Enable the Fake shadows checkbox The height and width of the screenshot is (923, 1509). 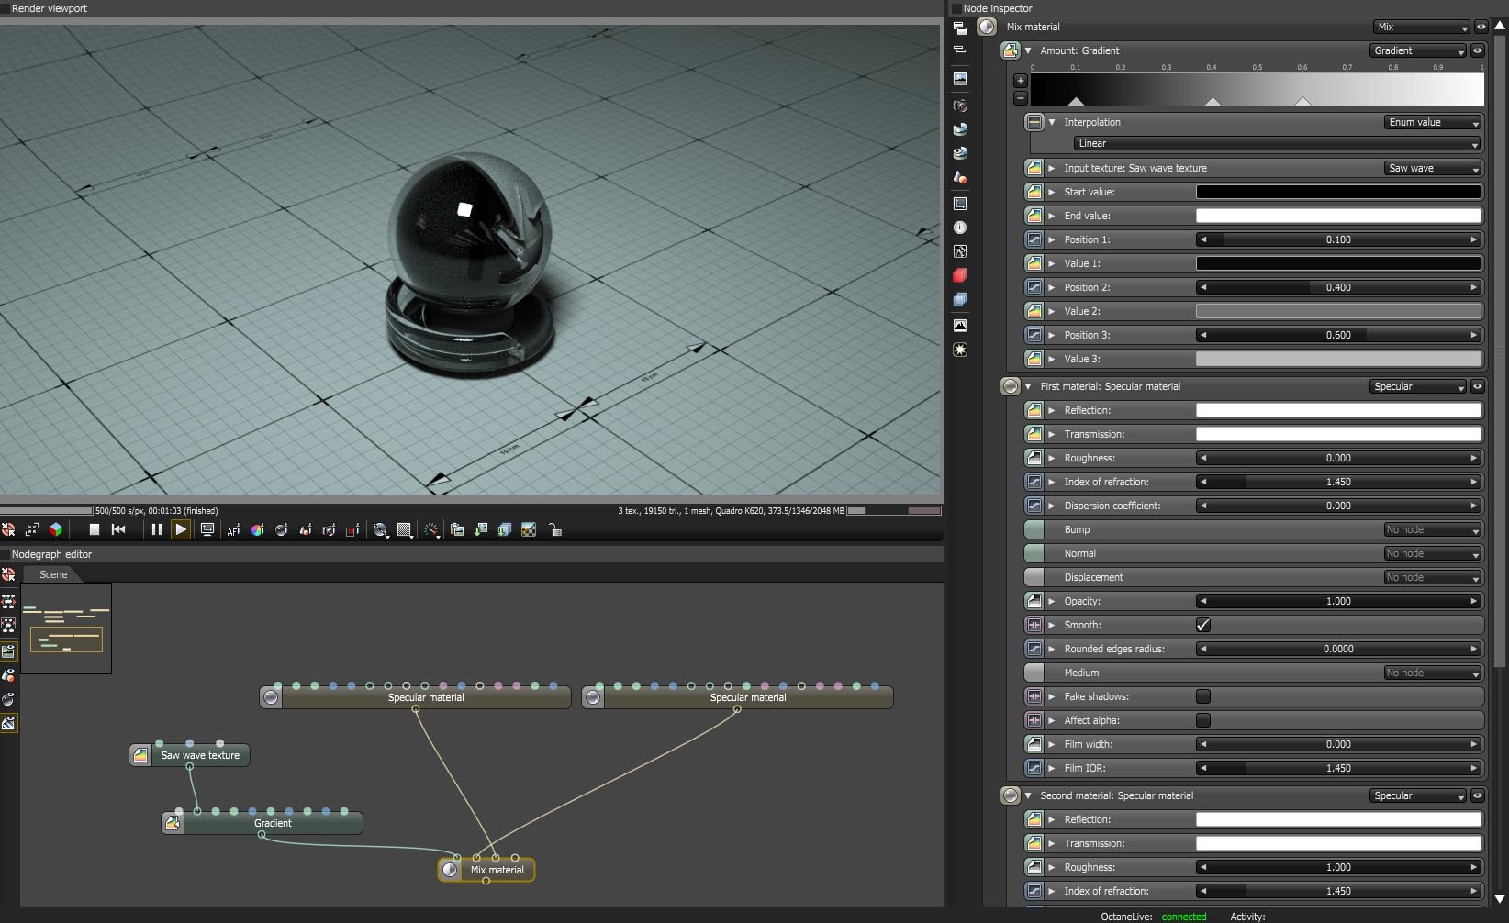coord(1203,696)
